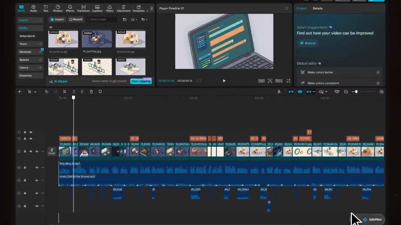
Task: Expand the Library section in sidebar
Action: [40, 67]
